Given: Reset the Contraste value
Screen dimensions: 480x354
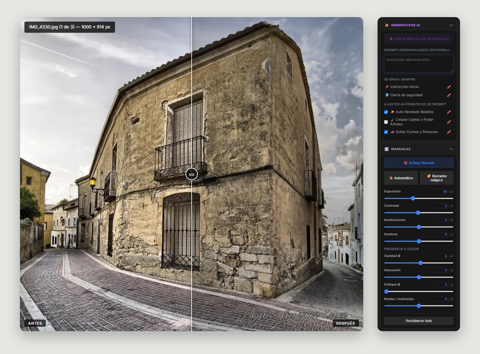Looking at the screenshot, I should (x=451, y=206).
